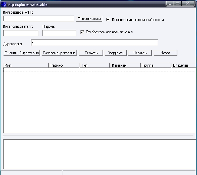197x175 pixels.
Task: Click inside the connection log text area
Action: click(x=99, y=154)
